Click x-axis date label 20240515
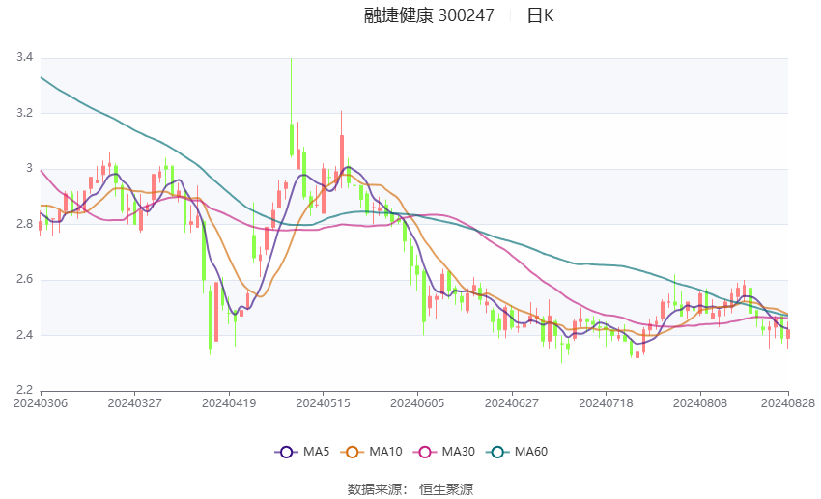The height and width of the screenshot is (499, 821). pos(323,403)
